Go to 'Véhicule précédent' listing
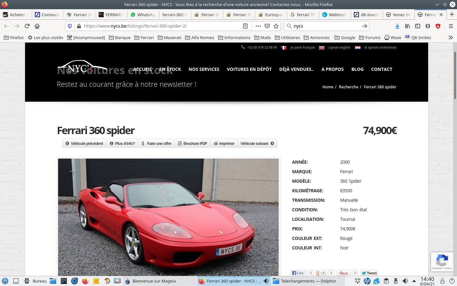The height and width of the screenshot is (286, 457). pyautogui.click(x=84, y=143)
